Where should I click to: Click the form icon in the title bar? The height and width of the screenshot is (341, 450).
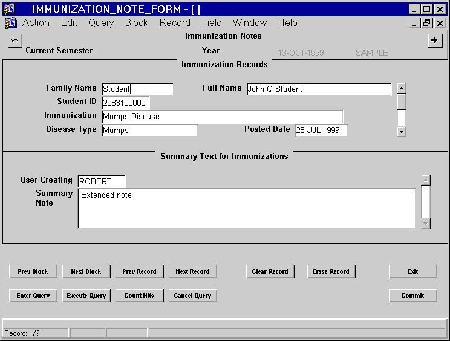point(9,9)
